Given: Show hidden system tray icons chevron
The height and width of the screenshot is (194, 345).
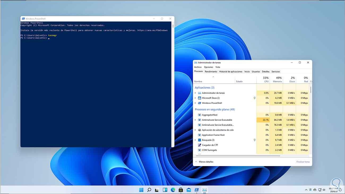Looking at the screenshot, I should point(306,190).
